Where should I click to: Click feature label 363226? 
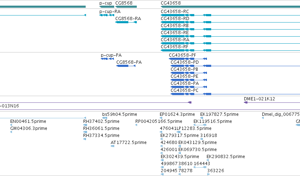(x=216, y=170)
